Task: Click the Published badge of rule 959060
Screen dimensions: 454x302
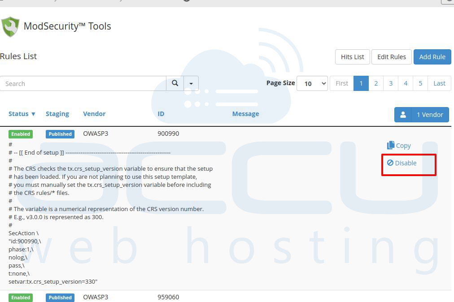Action: point(60,298)
